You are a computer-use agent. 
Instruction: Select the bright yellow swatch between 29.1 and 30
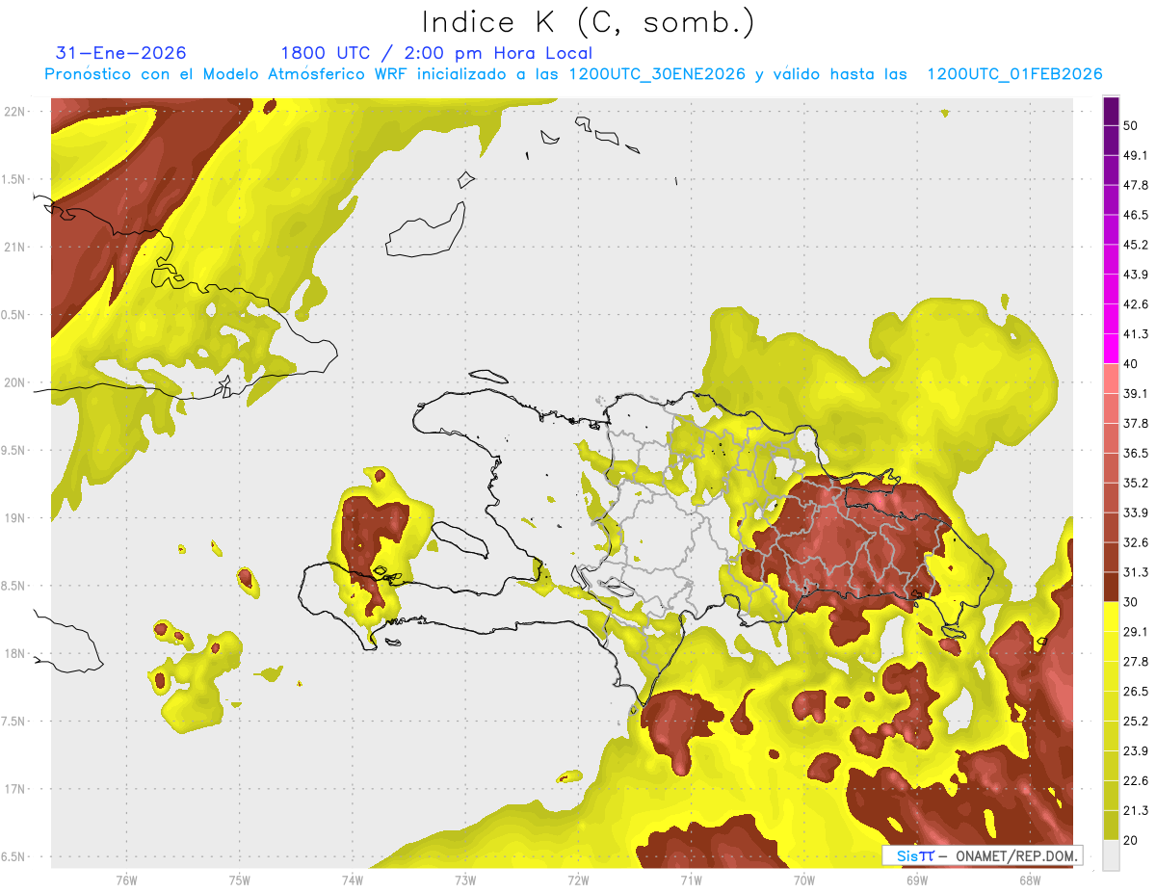[x=1112, y=617]
